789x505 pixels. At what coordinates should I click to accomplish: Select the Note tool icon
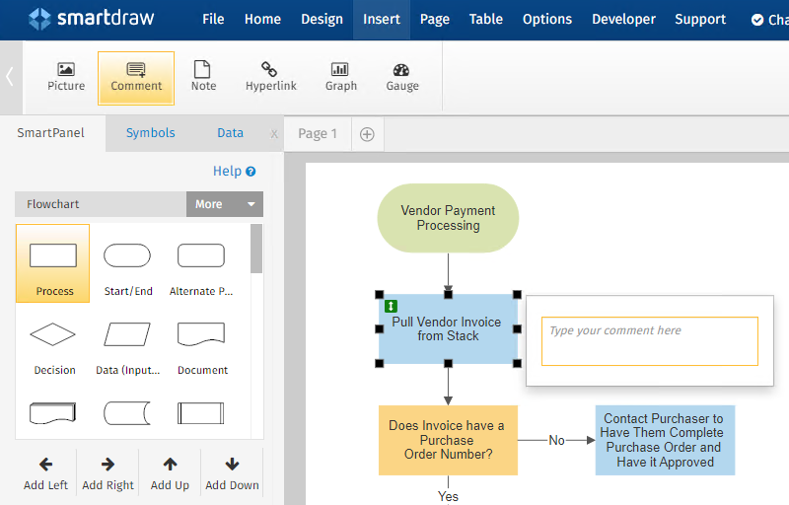coord(203,77)
